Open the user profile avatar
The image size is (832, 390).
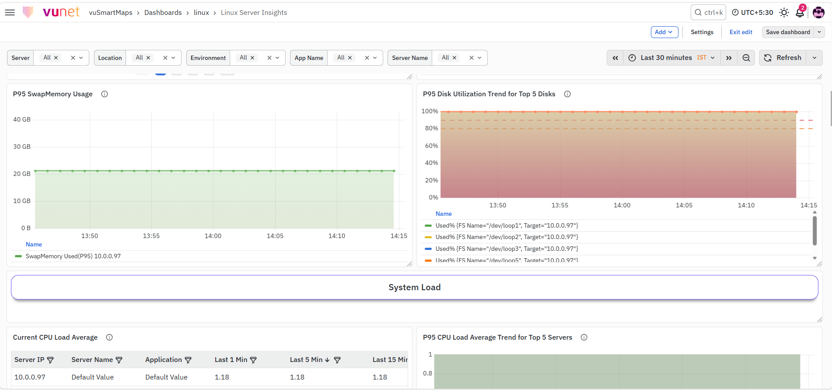(x=818, y=12)
